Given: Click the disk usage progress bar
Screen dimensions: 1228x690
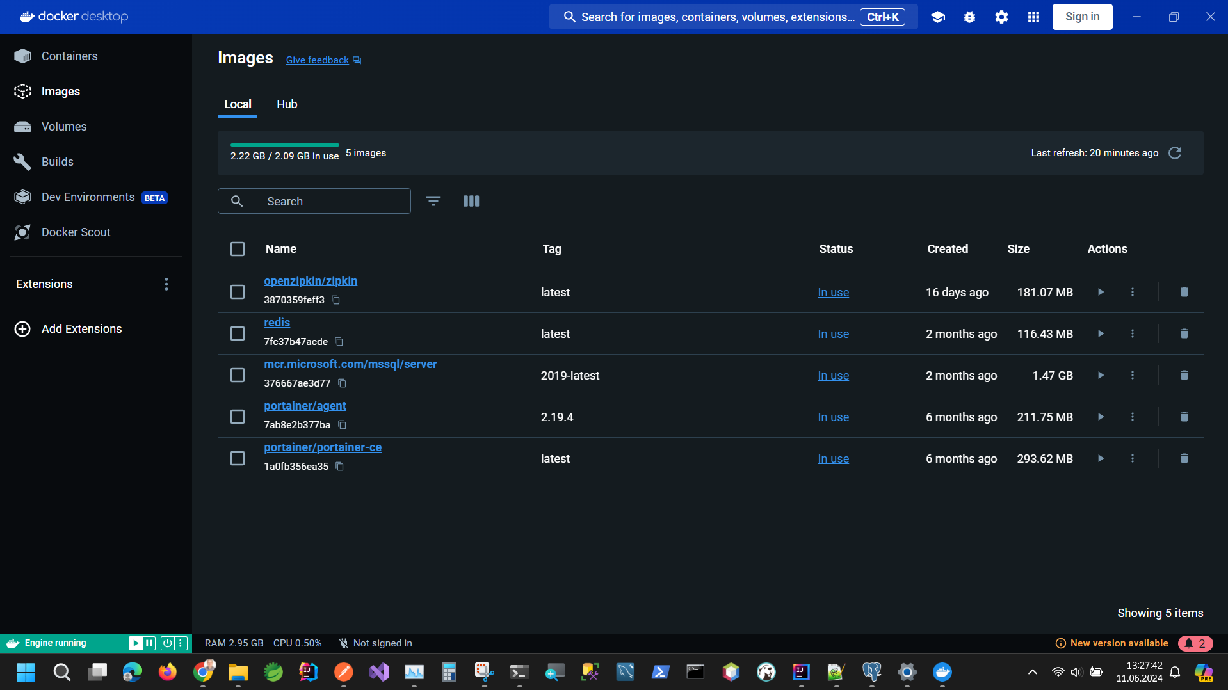Looking at the screenshot, I should point(284,145).
